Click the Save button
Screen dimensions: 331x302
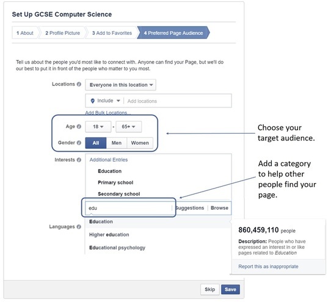tap(230, 289)
